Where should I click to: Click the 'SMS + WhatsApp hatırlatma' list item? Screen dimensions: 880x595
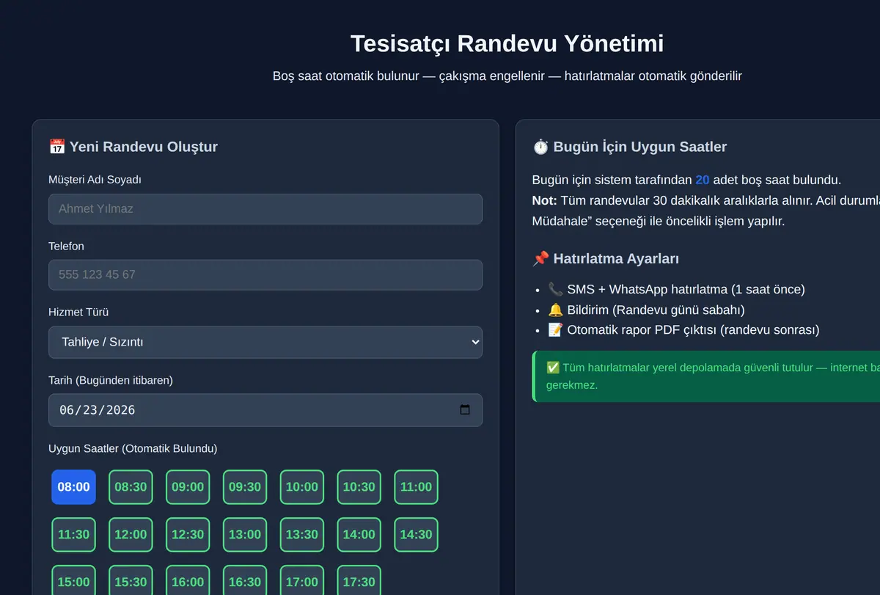tap(676, 289)
